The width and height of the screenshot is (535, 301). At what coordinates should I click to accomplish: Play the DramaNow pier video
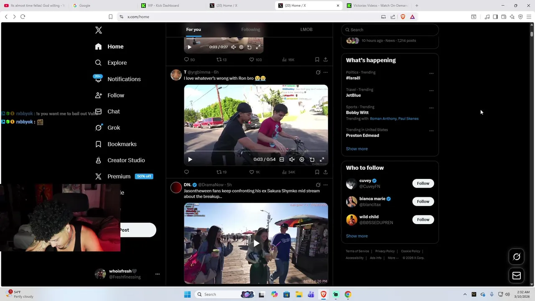[256, 243]
